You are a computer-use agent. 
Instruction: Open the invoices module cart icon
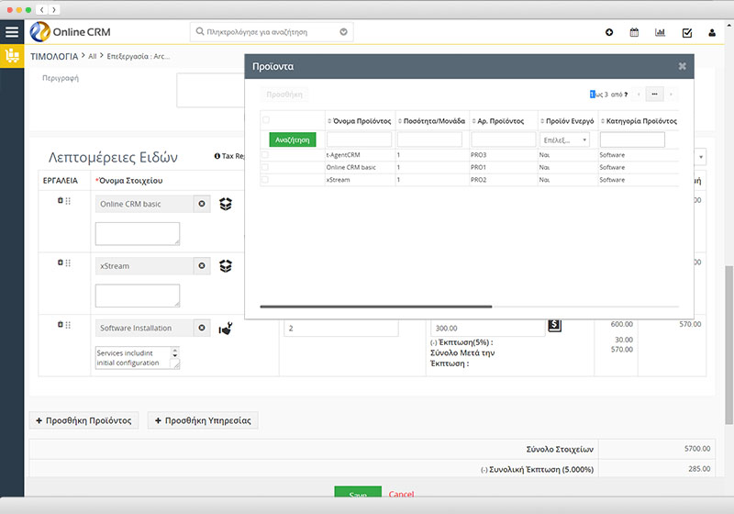coord(12,56)
